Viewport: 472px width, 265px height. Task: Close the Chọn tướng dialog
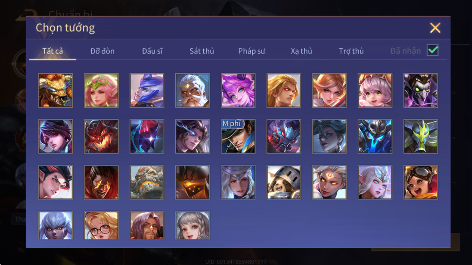pyautogui.click(x=435, y=28)
